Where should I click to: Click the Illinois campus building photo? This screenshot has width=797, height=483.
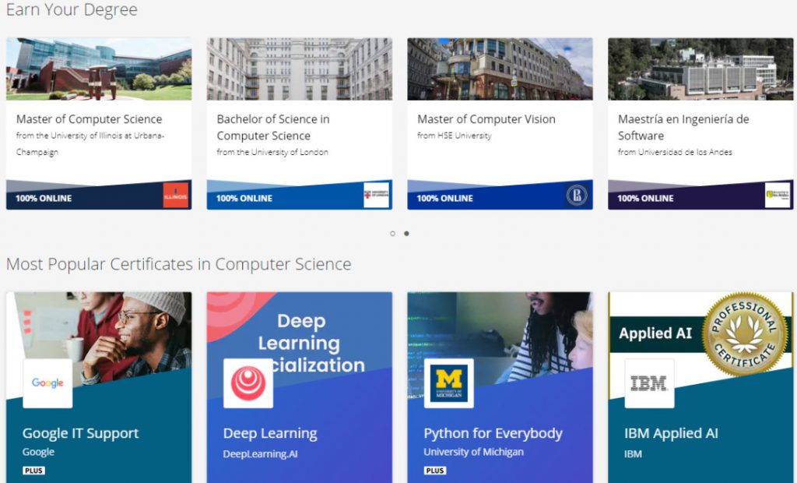point(99,69)
